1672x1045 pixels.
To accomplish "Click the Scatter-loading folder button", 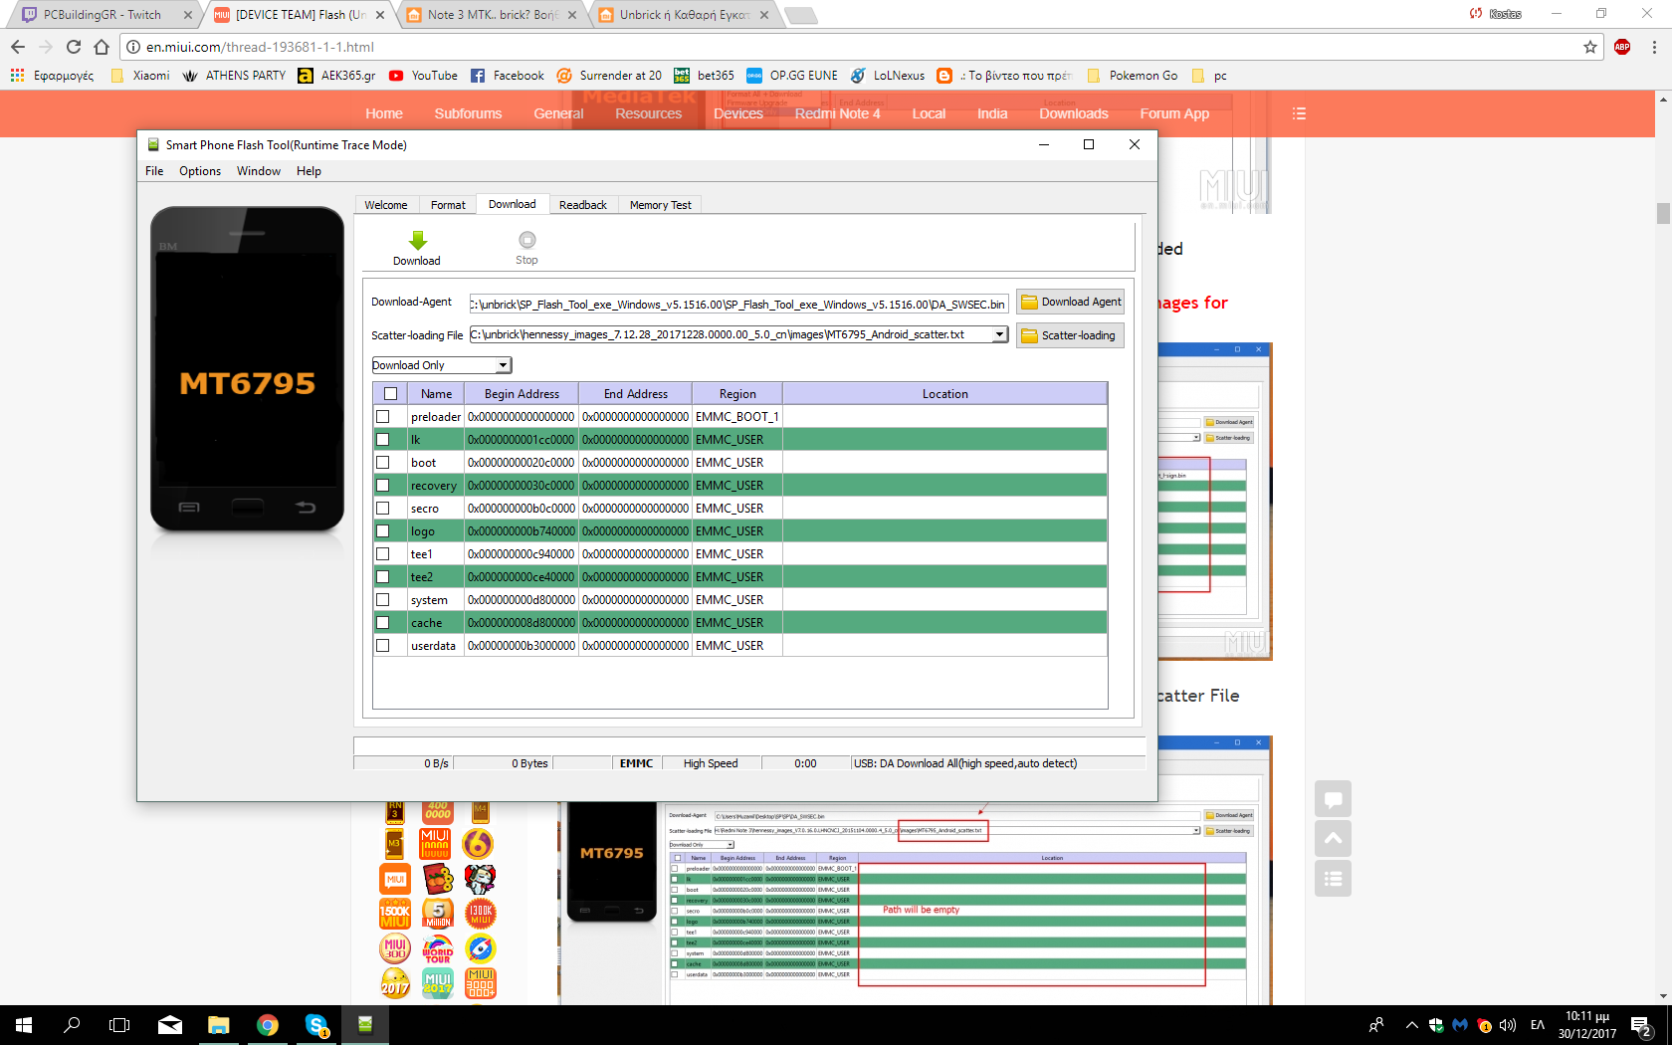I will [1070, 336].
